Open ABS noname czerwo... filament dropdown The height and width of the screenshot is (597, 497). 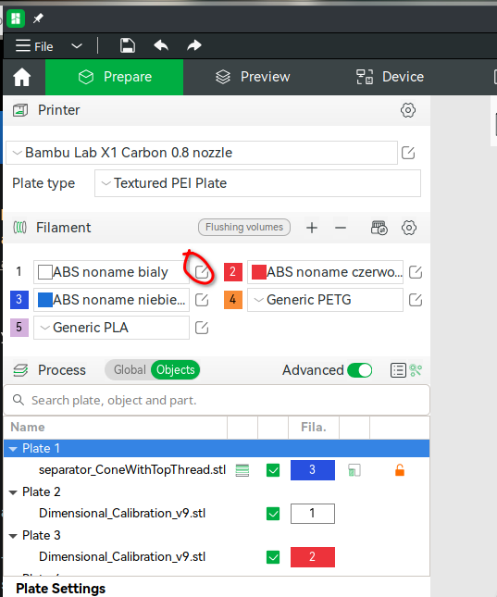(325, 272)
